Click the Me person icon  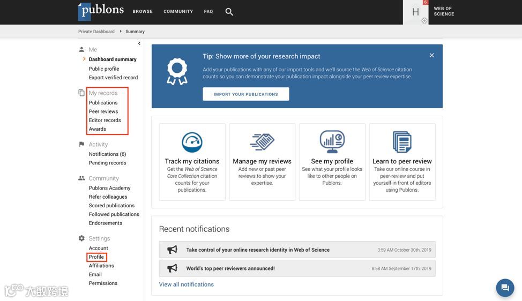click(x=81, y=50)
